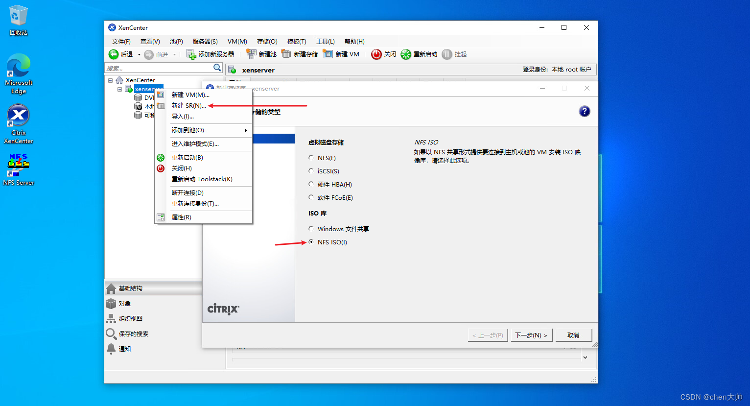
Task: Select New SR (新建 SR) in context menu
Action: (203, 105)
